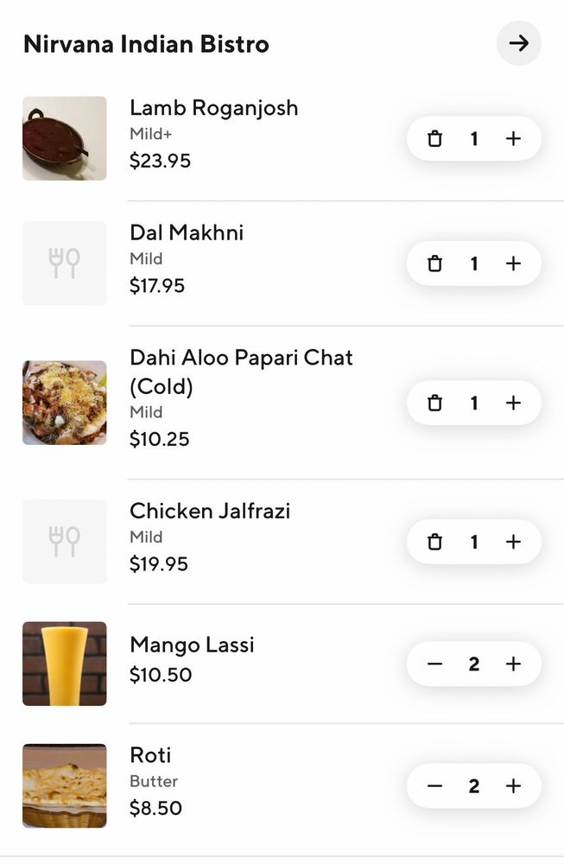Viewport: 564px width, 864px height.
Task: Increase Chicken Jalfrazi quantity
Action: click(513, 542)
